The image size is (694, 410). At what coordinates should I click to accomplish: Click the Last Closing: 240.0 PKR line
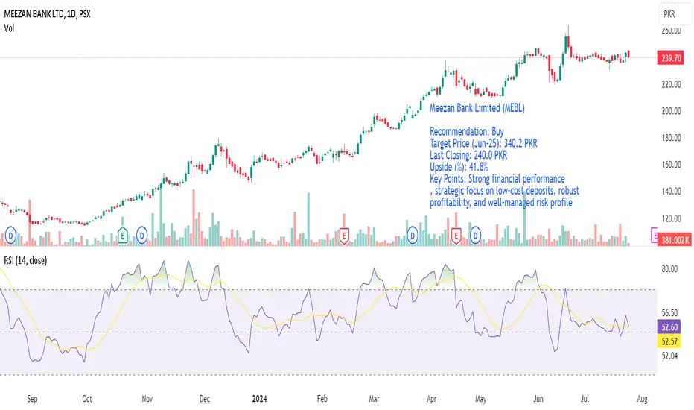coord(468,156)
